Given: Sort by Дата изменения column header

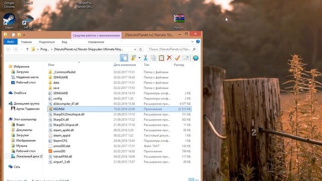Looking at the screenshot, I should pyautogui.click(x=125, y=65).
